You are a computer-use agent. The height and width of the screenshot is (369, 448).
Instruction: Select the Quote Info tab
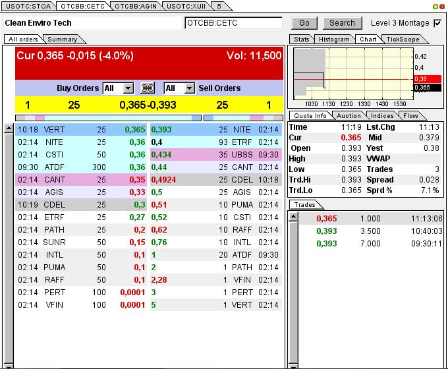click(310, 115)
